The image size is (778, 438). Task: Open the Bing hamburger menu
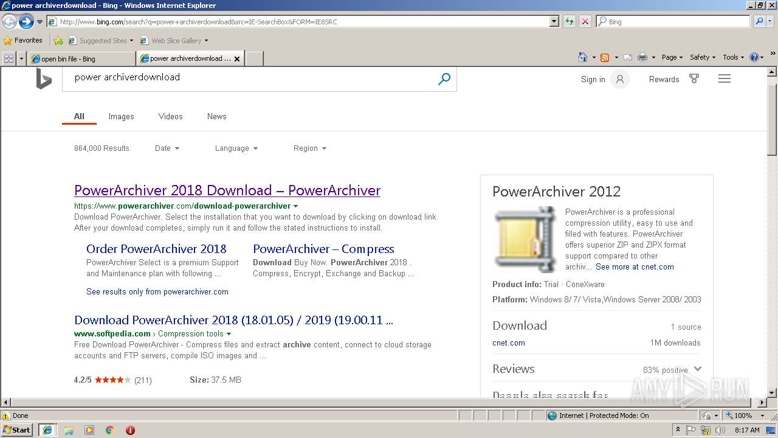pyautogui.click(x=724, y=78)
